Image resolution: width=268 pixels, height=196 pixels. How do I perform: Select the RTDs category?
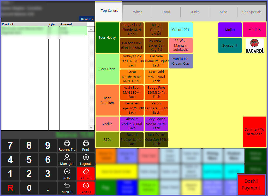107,140
